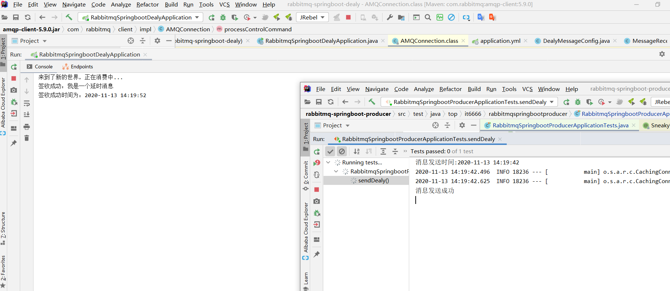Open the Tools menu in the front window
The height and width of the screenshot is (291, 670).
509,89
